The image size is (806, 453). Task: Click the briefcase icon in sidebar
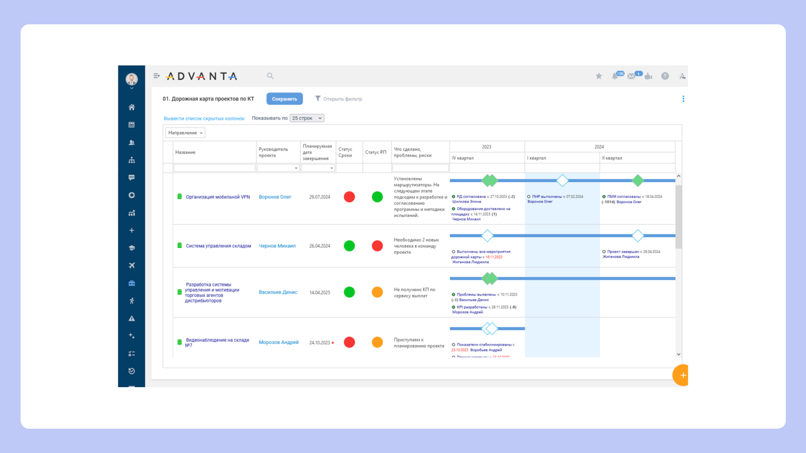click(x=131, y=283)
